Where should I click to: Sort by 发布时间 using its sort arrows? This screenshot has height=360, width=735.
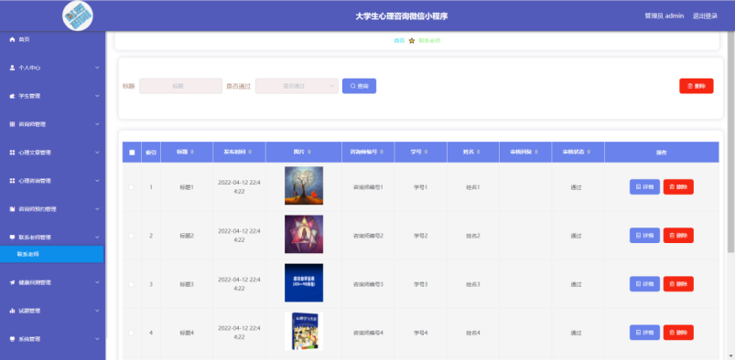coord(250,153)
